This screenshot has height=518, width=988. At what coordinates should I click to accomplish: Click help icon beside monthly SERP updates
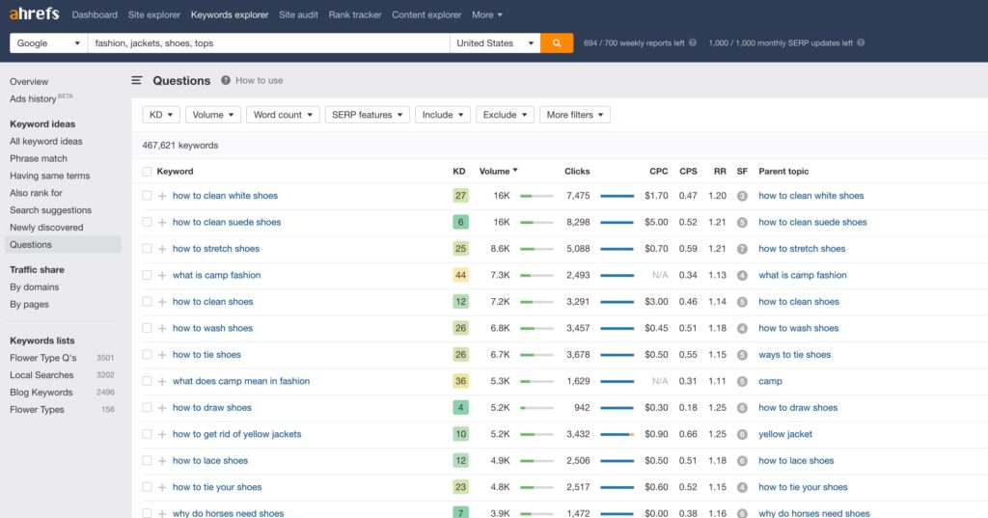pos(861,42)
